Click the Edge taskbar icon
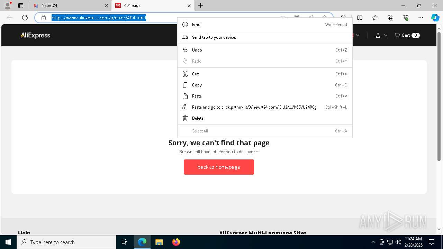Screen dimensions: 443x249 click(142, 242)
